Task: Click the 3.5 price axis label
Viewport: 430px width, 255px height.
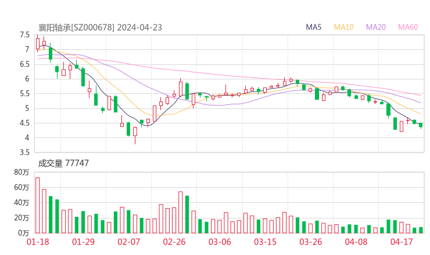Action: [x=24, y=152]
